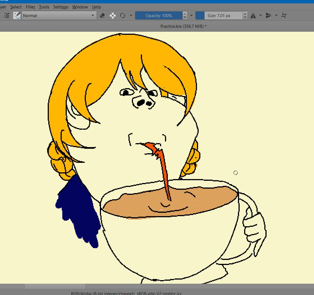The image size is (314, 295).
Task: Click the wrap around mode icon
Action: (284, 16)
